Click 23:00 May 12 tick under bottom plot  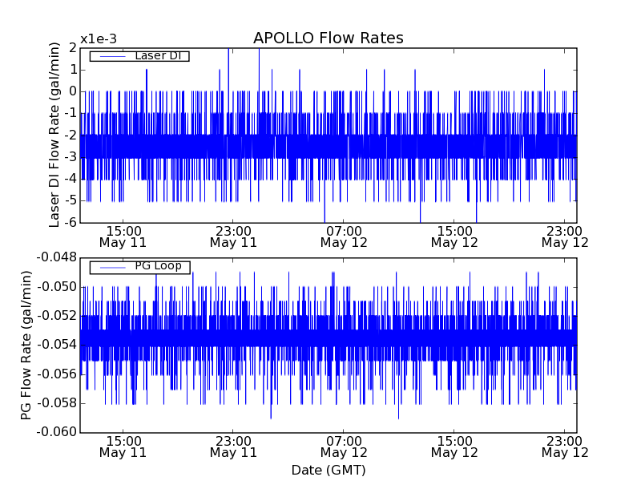(565, 447)
